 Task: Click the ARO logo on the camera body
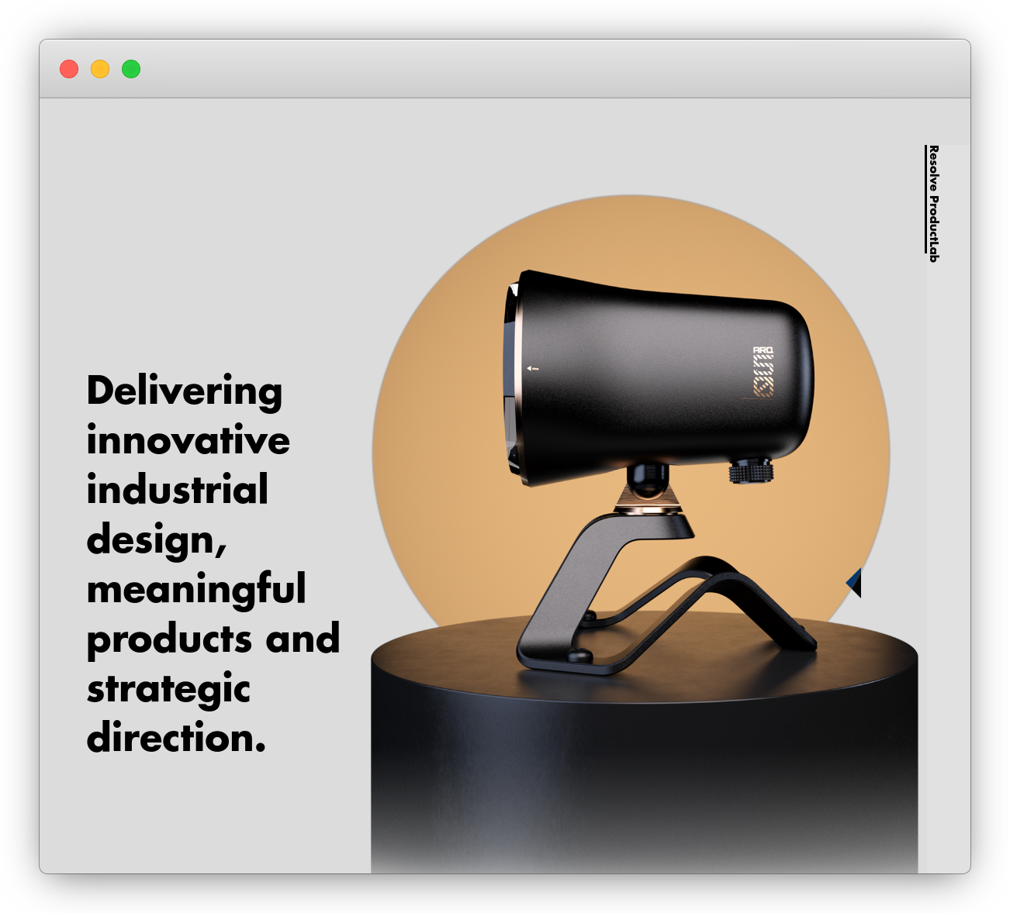click(x=763, y=372)
